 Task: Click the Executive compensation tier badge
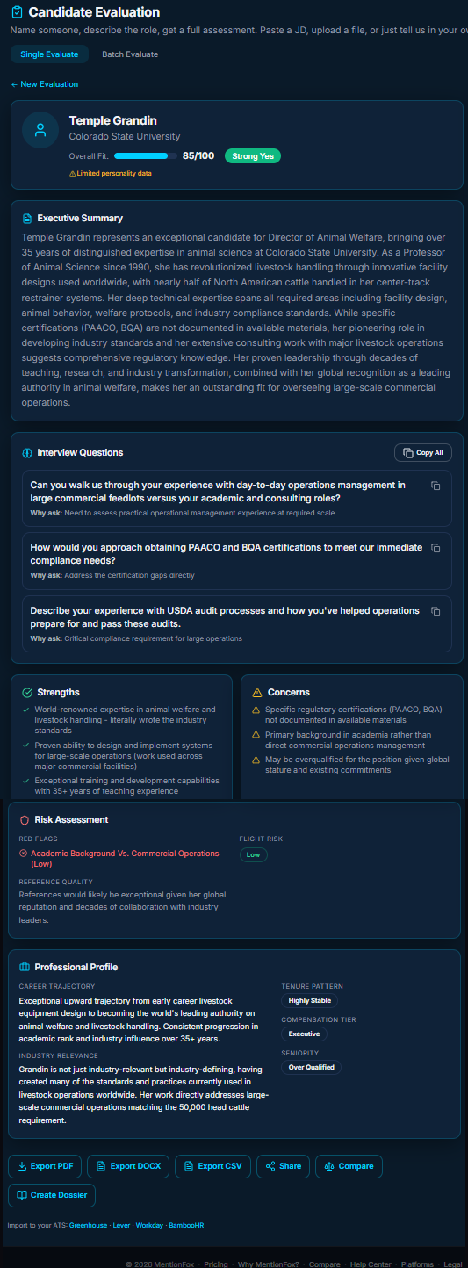point(305,1034)
